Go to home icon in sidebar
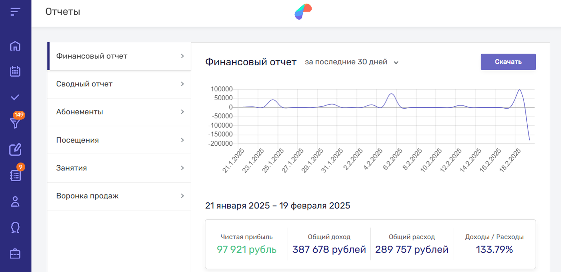The image size is (561, 272). pos(15,46)
